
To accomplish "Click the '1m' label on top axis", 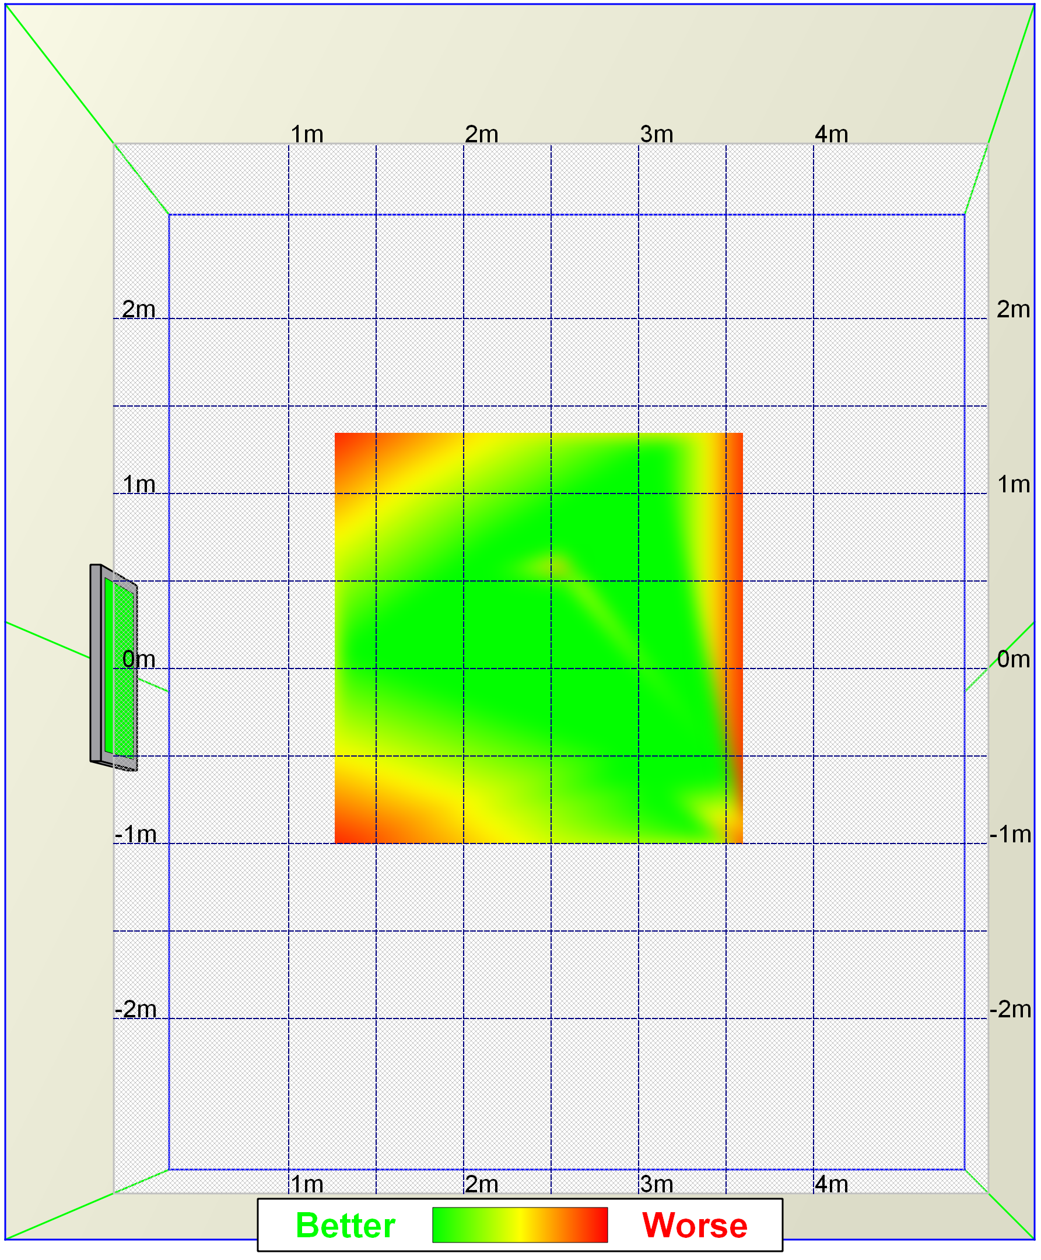I will pyautogui.click(x=306, y=134).
